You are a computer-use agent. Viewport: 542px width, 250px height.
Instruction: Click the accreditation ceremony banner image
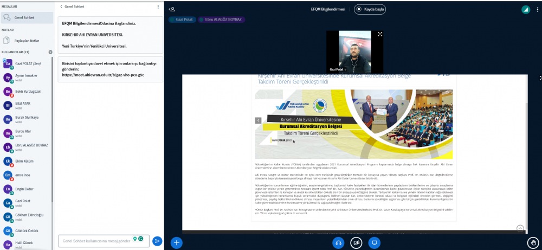(x=354, y=124)
